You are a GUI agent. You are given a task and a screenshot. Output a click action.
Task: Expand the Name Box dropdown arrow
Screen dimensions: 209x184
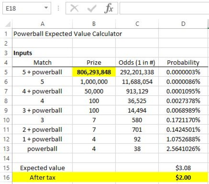click(46, 8)
